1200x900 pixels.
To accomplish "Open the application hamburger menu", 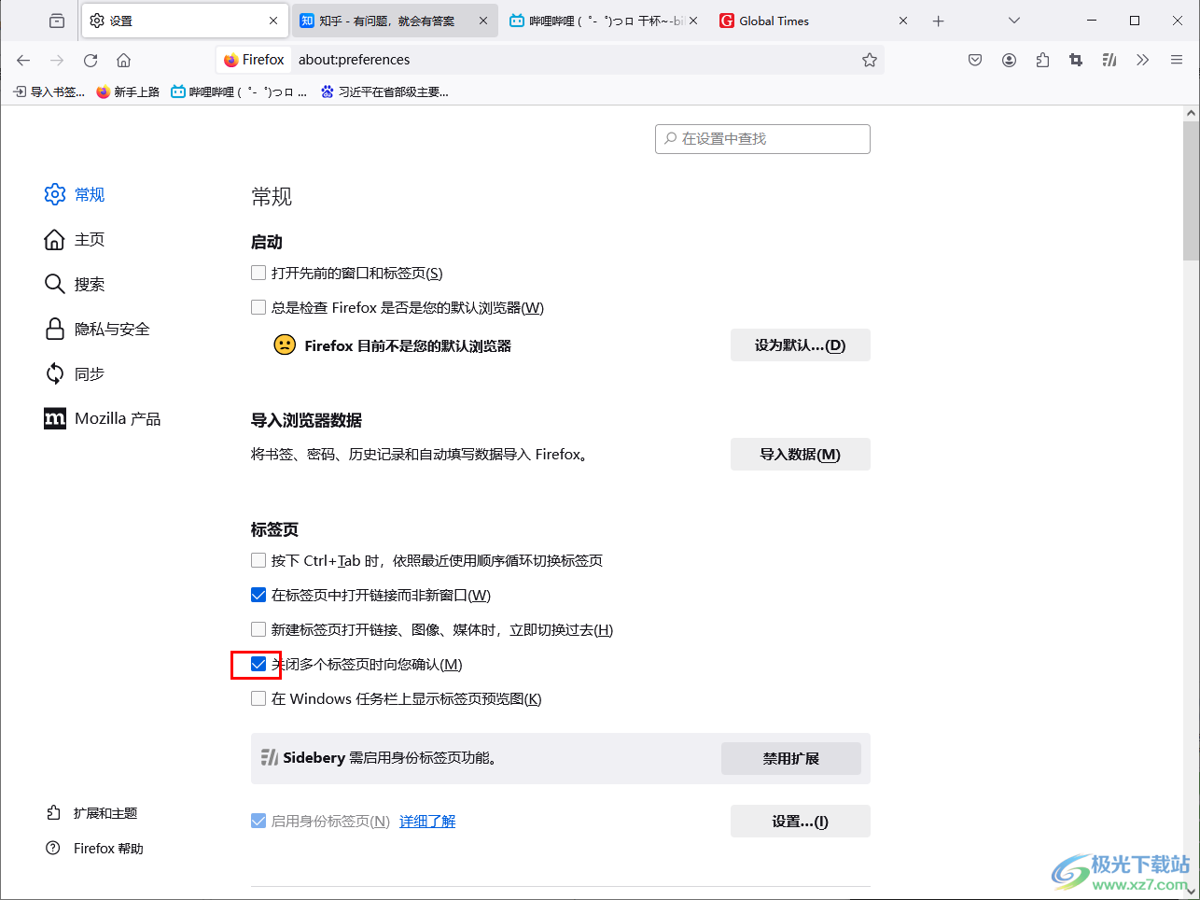I will coord(1177,60).
